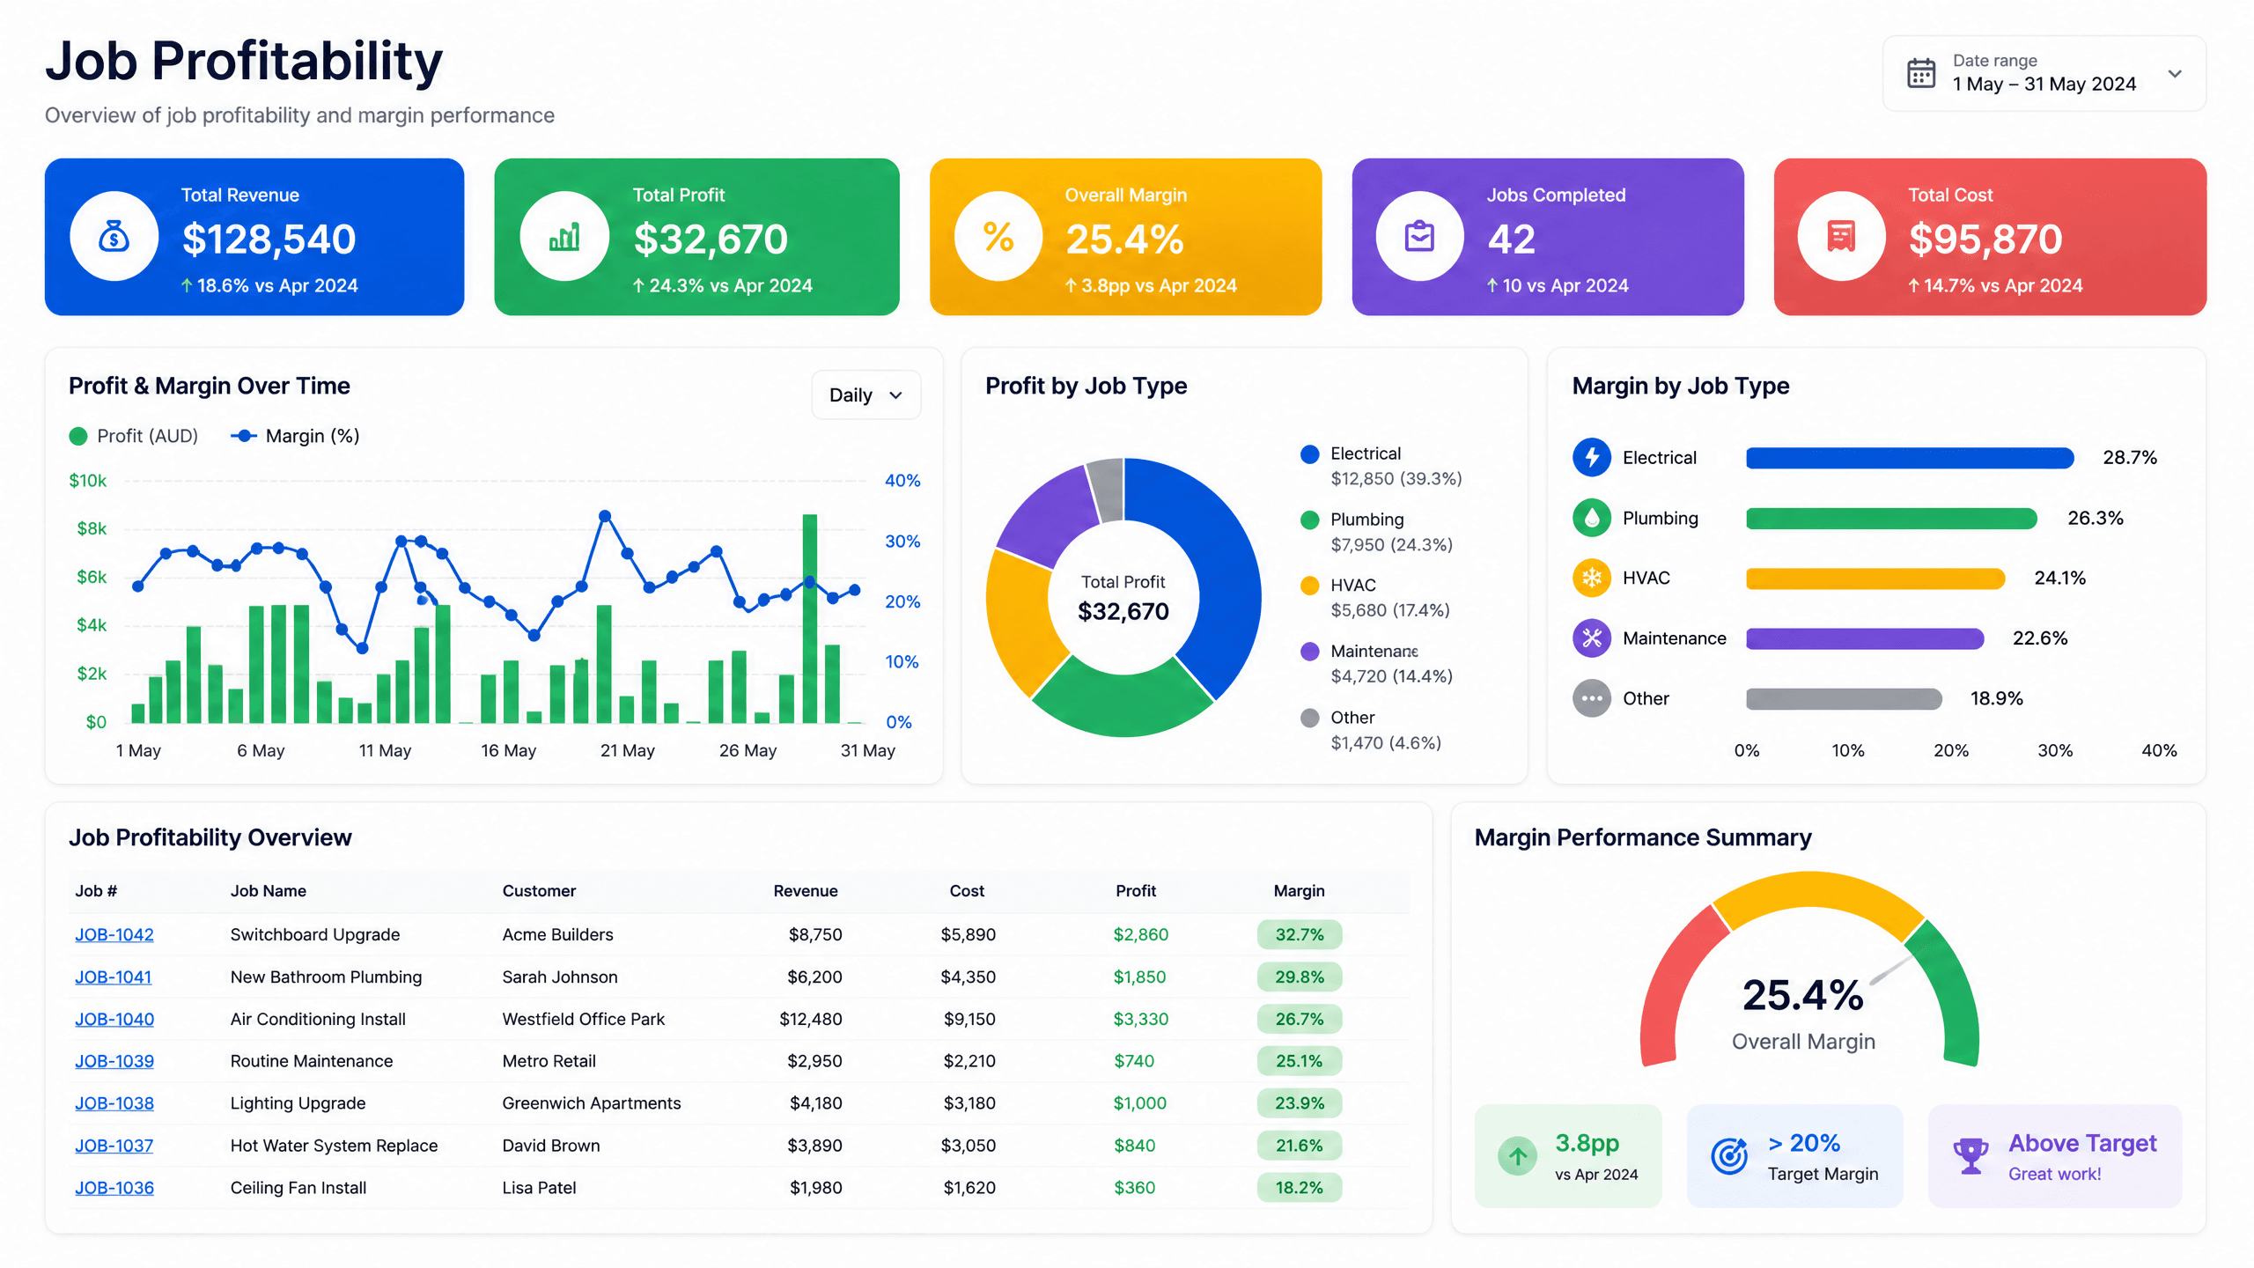Click the green up-arrow icon near 3.8pp
The width and height of the screenshot is (2254, 1268).
pos(1517,1156)
